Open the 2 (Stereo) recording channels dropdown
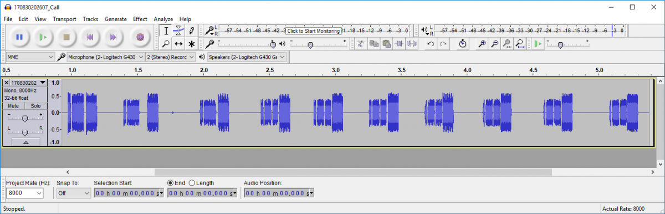Image resolution: width=665 pixels, height=214 pixels. click(171, 57)
